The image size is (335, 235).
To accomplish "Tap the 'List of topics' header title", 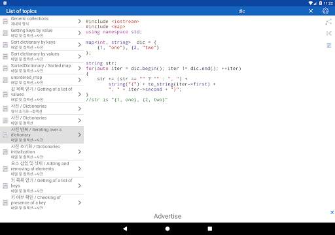I will 22,11.
